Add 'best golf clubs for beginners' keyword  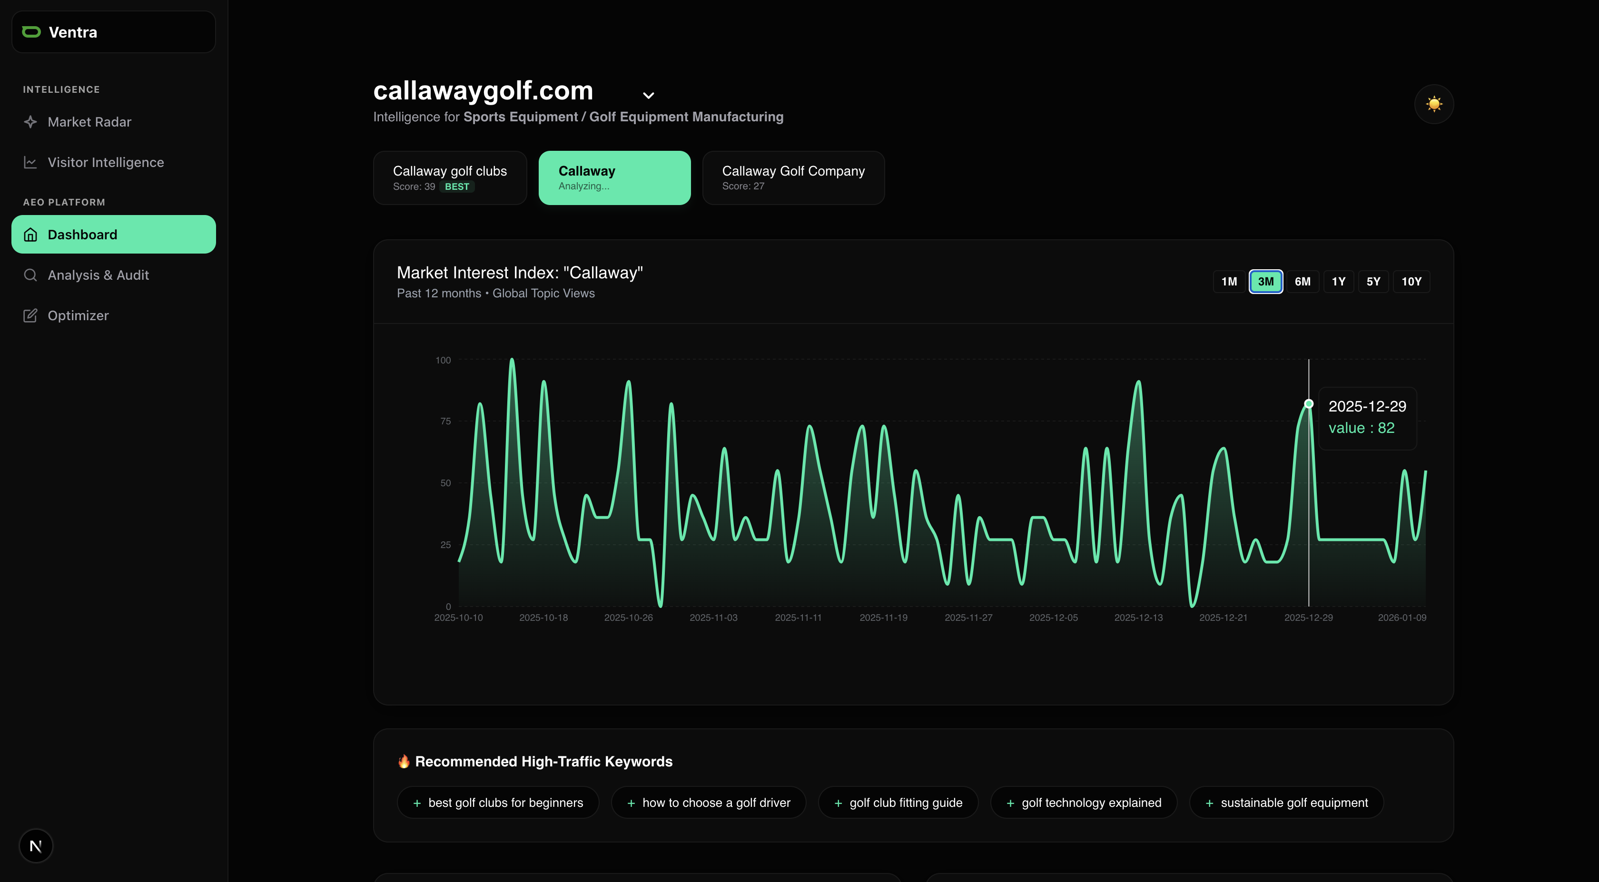pos(497,802)
